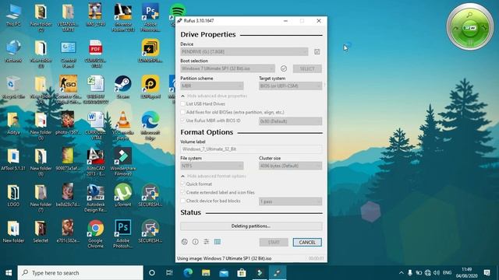Open the Boot selection dropdown

(x=228, y=68)
